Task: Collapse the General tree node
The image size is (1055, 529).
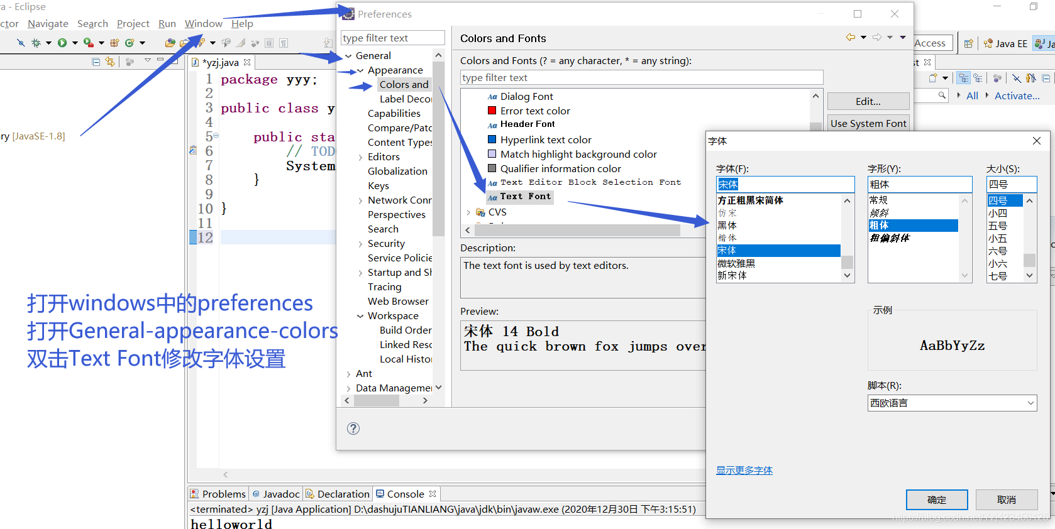Action: 348,56
